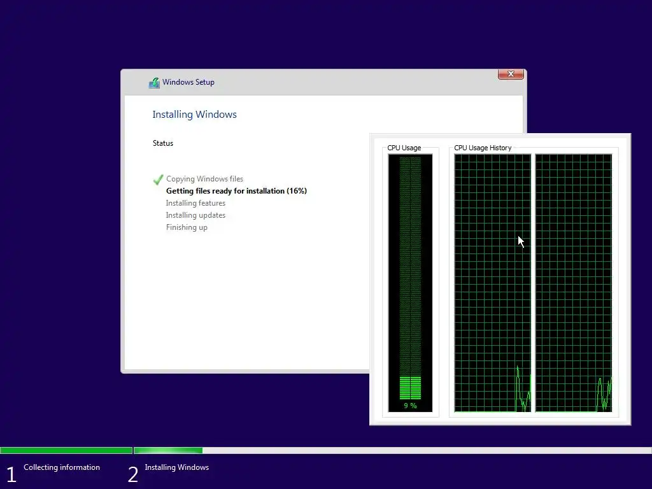The image size is (652, 489).
Task: Click the Installing Windows progress bar
Action: tap(392, 450)
